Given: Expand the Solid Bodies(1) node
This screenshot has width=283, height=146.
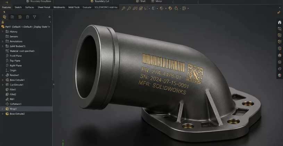Looking at the screenshot, I should 2,46.
